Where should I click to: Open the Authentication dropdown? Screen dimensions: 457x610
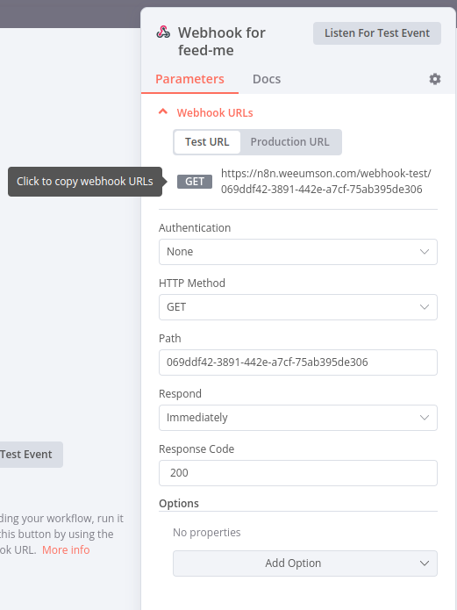[298, 252]
